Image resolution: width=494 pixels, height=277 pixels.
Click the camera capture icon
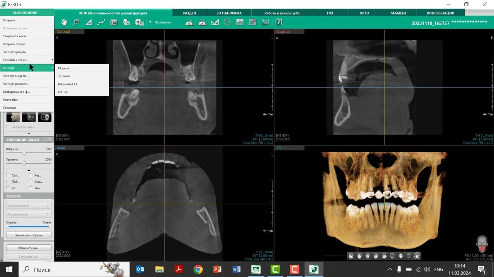114,22
